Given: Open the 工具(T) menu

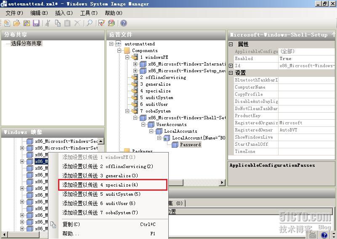Looking at the screenshot, I should (x=89, y=13).
